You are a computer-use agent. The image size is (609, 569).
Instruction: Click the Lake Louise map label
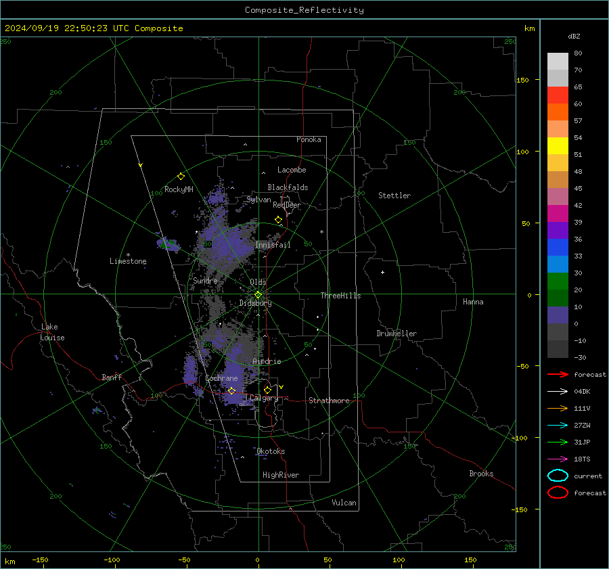[52, 332]
